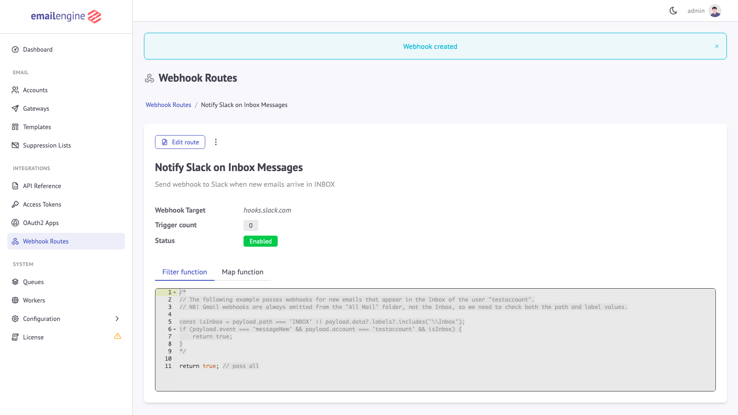The width and height of the screenshot is (738, 415).
Task: Click the Gateways paper-plane icon
Action: pyautogui.click(x=15, y=108)
